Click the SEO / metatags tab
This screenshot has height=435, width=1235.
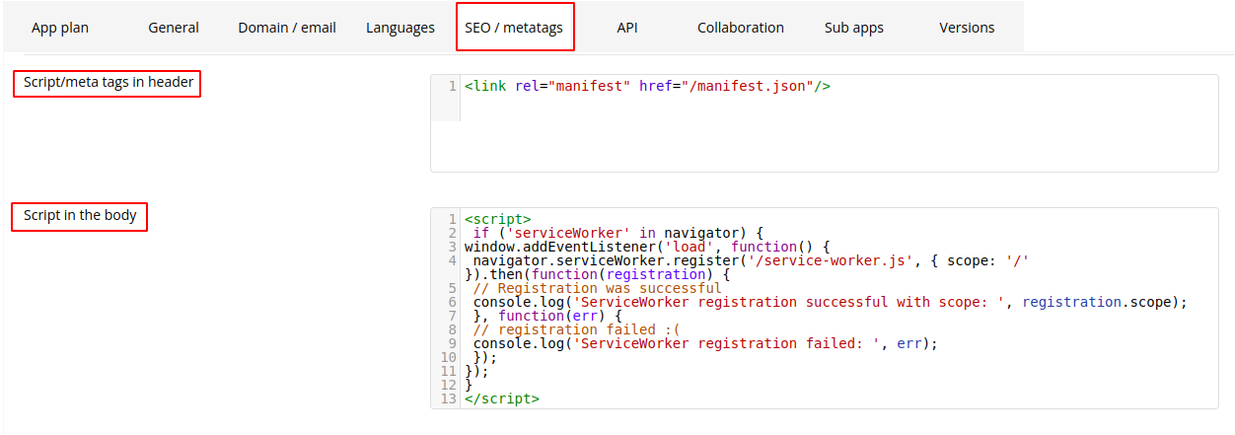coord(515,28)
